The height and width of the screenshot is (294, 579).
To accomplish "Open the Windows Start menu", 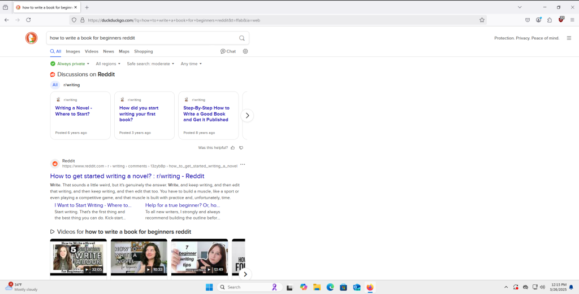I will tap(209, 287).
